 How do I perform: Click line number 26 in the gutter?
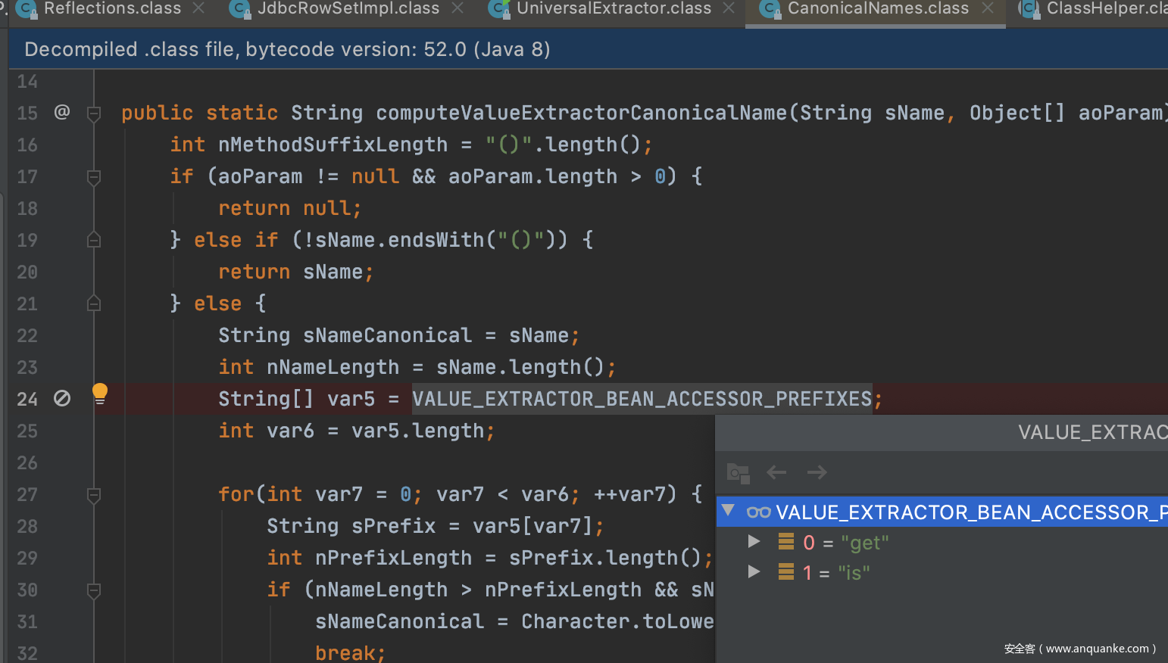coord(27,462)
